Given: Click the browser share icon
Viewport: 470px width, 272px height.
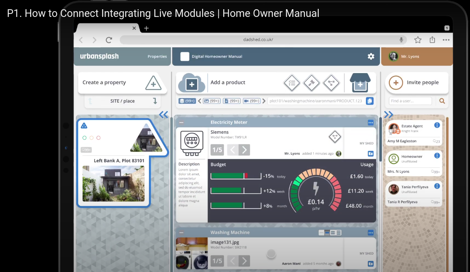Looking at the screenshot, I should 432,40.
